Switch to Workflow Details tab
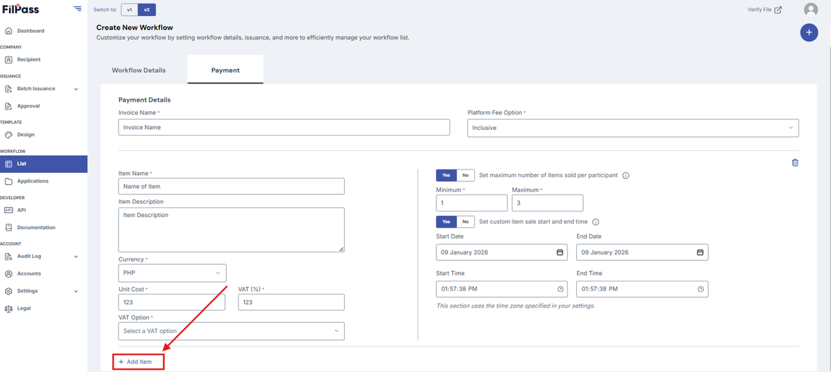The image size is (831, 372). [138, 71]
